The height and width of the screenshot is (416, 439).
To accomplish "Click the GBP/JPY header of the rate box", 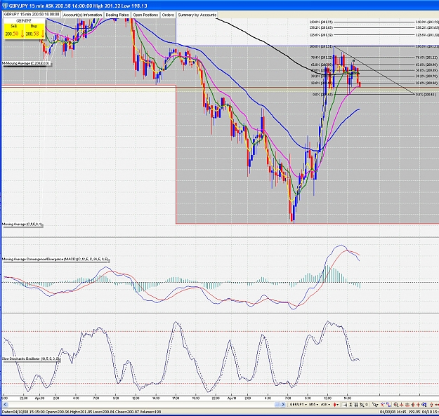I will click(x=24, y=21).
